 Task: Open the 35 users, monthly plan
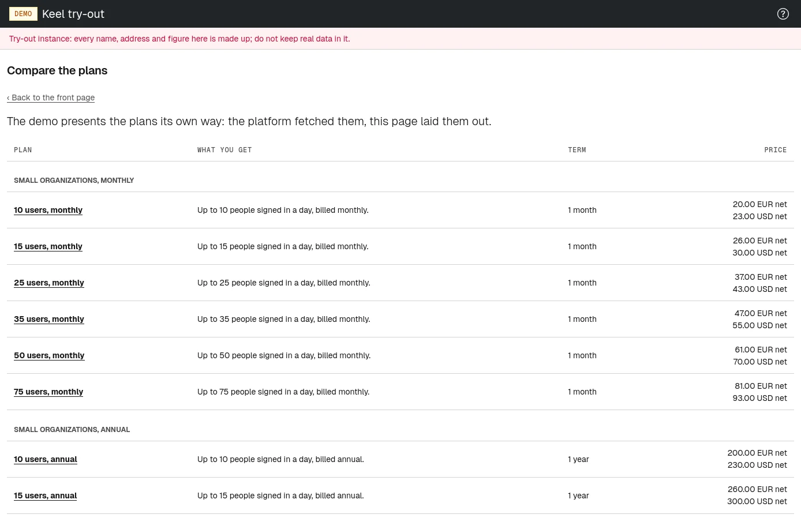49,319
